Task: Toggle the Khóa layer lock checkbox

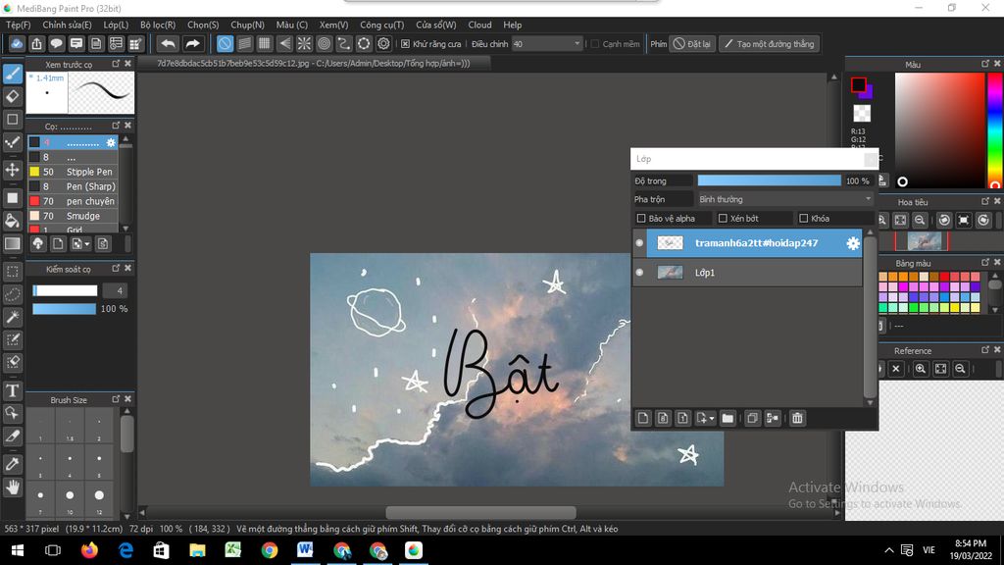Action: pyautogui.click(x=804, y=219)
